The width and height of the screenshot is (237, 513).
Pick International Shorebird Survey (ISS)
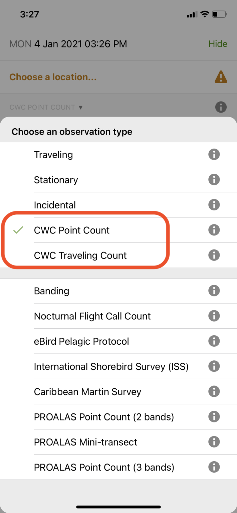click(111, 367)
